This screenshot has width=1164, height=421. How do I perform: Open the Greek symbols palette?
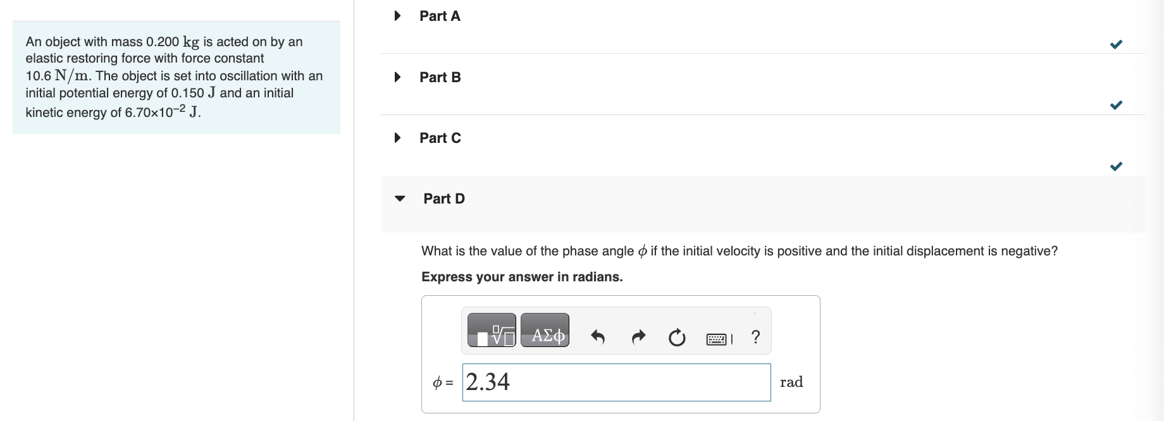click(x=545, y=330)
